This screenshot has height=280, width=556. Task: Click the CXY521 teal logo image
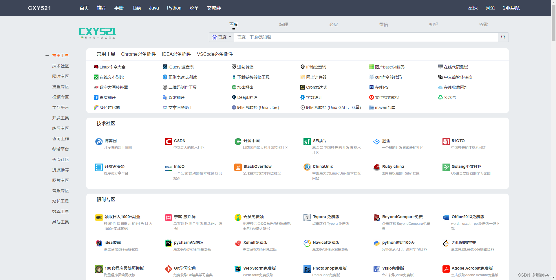pos(98,33)
